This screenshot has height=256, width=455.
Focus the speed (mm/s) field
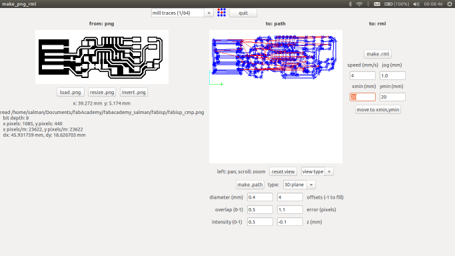coord(362,75)
